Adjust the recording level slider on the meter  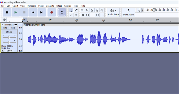tap(154, 10)
